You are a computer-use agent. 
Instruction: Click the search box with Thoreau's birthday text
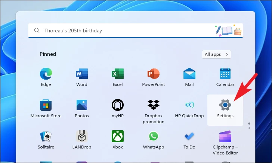coord(136,31)
